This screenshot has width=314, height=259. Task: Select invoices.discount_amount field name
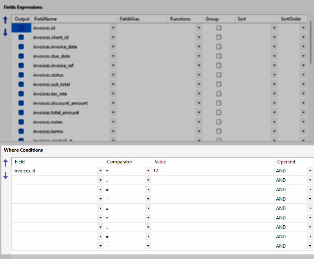[60, 103]
